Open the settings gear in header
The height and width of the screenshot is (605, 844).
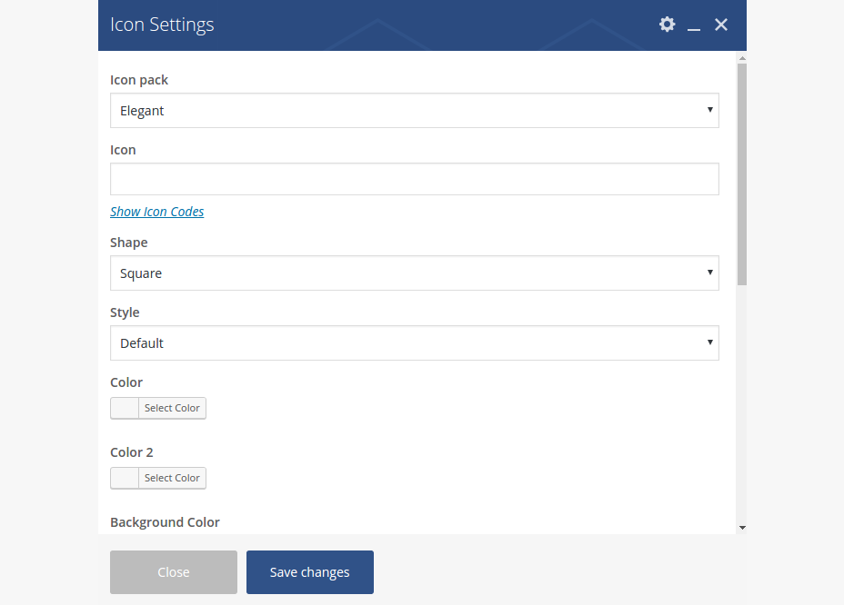pyautogui.click(x=667, y=25)
